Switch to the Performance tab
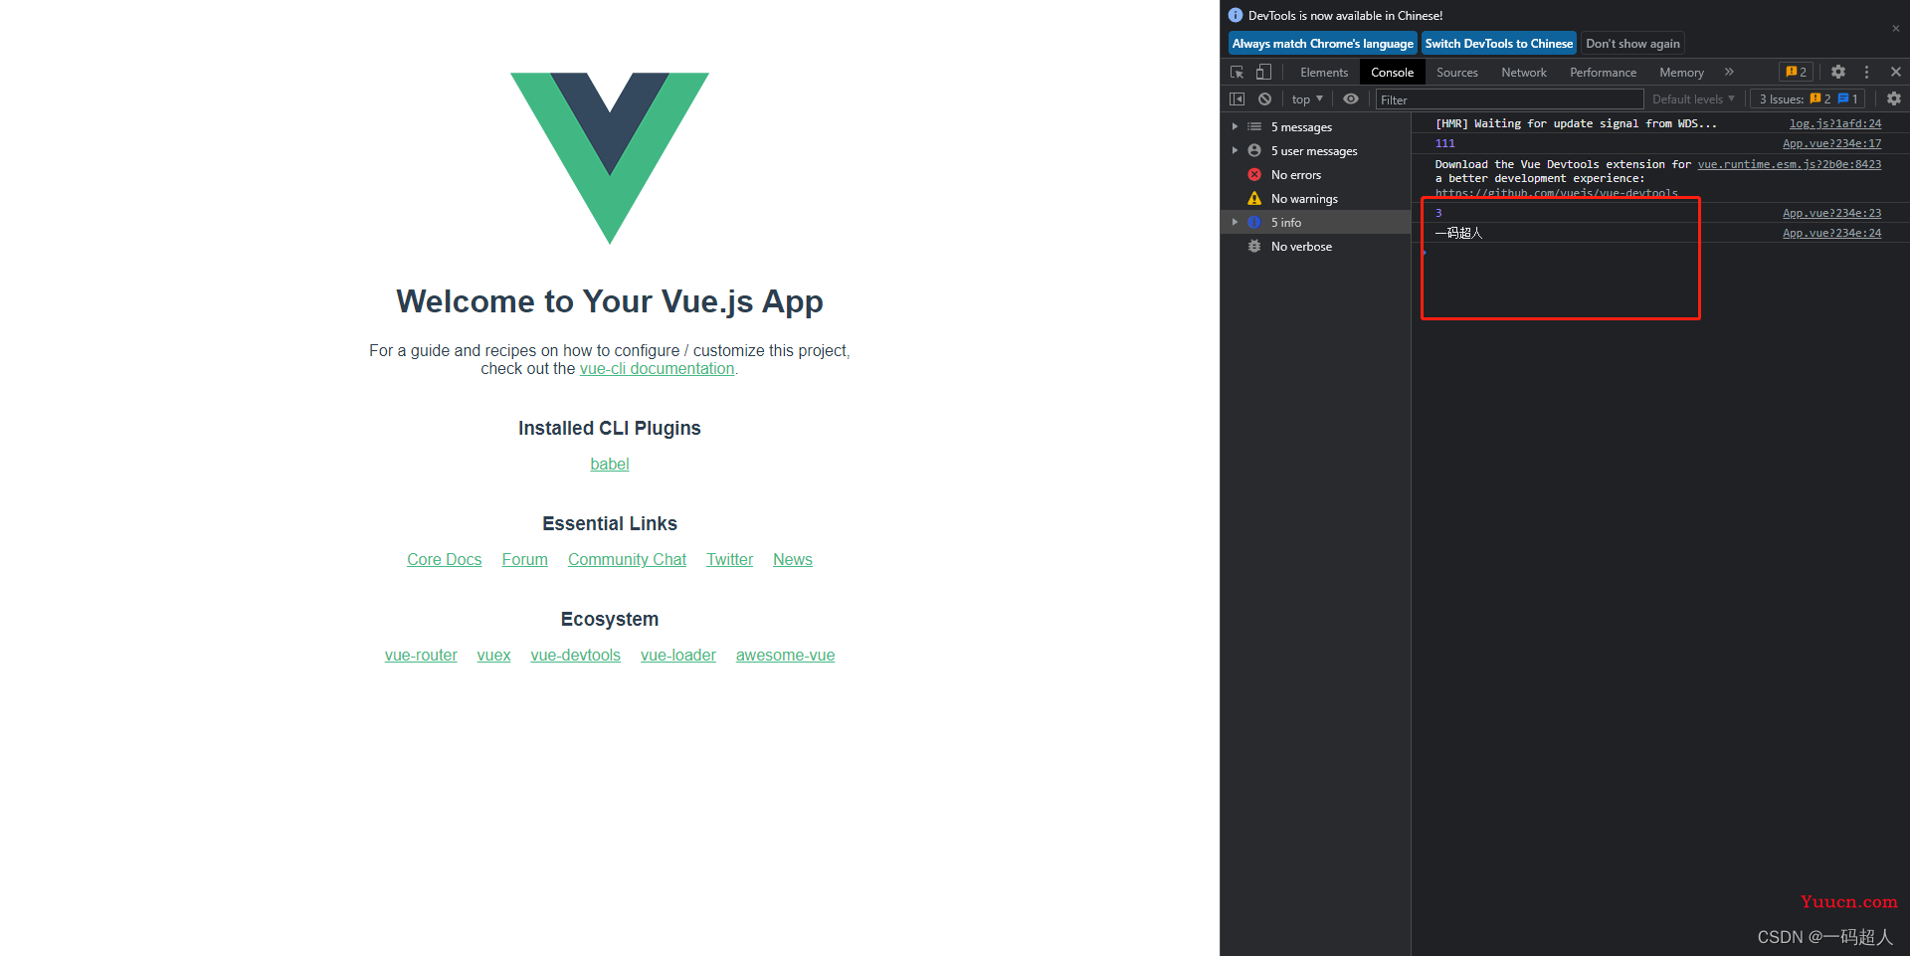 coord(1603,72)
